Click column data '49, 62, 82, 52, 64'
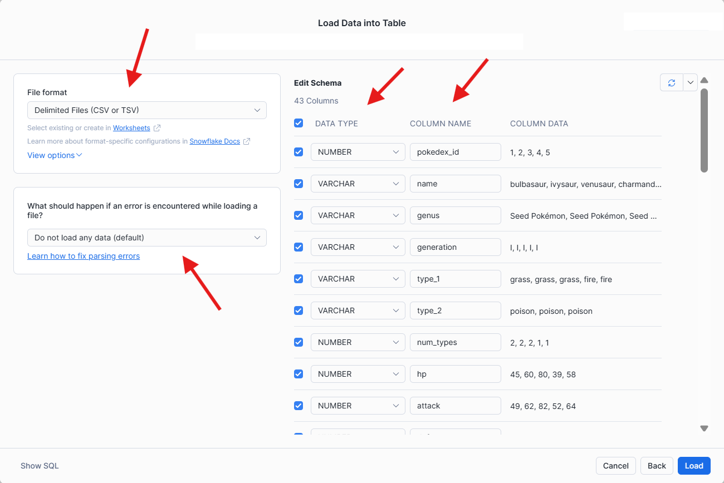The image size is (724, 483). (x=543, y=406)
